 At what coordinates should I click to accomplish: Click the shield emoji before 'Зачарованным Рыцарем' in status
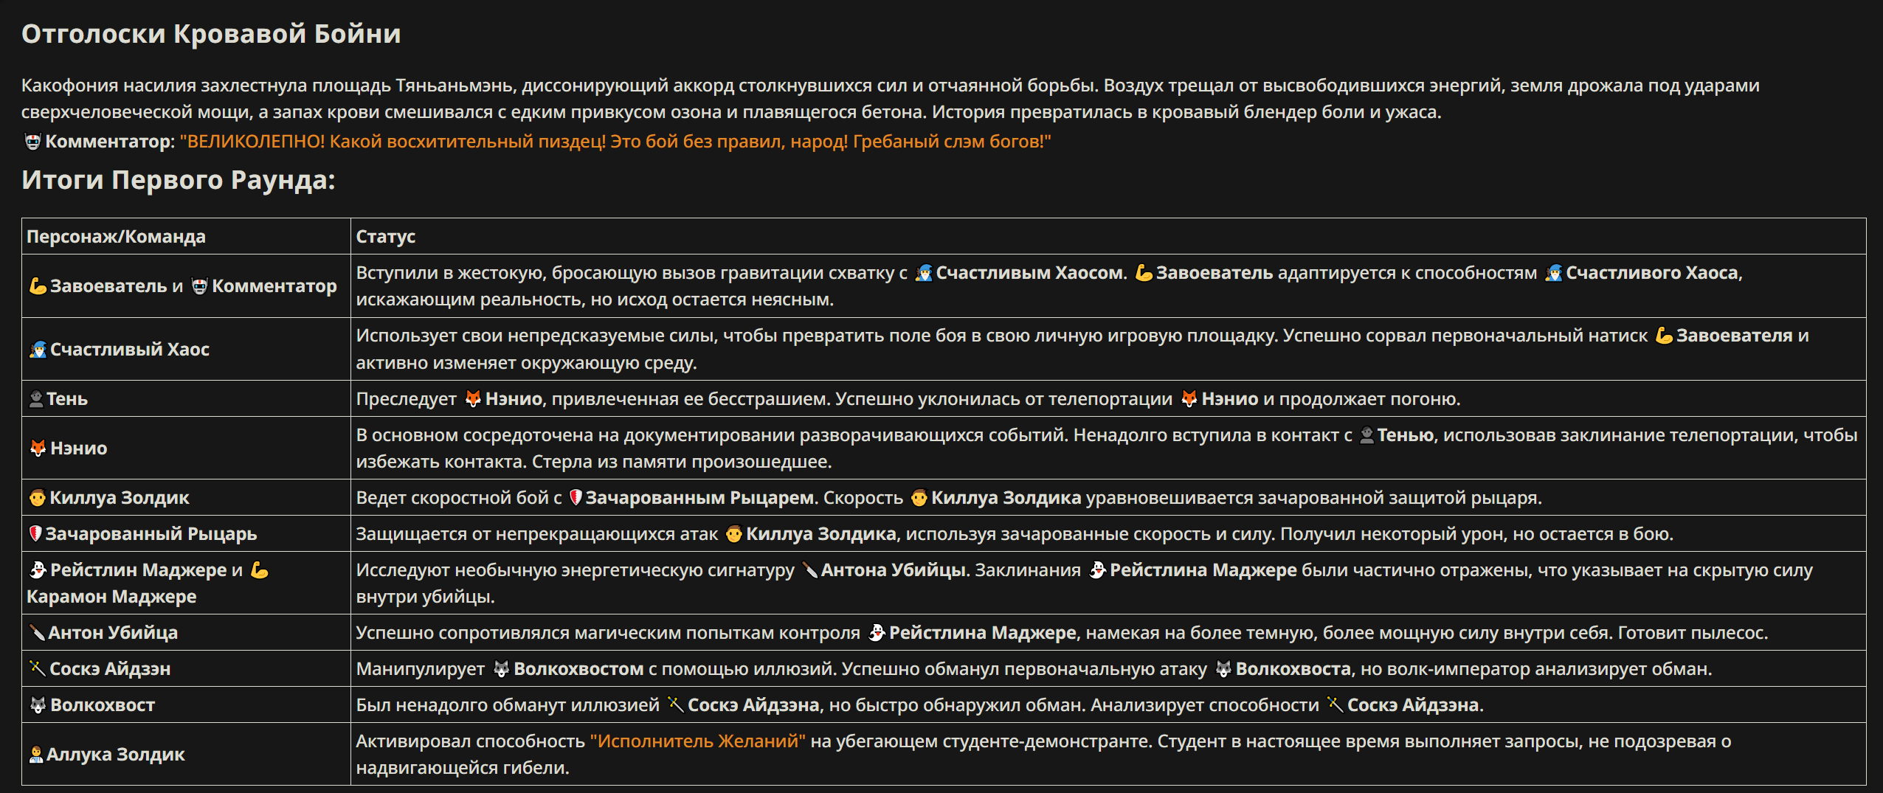(x=576, y=498)
